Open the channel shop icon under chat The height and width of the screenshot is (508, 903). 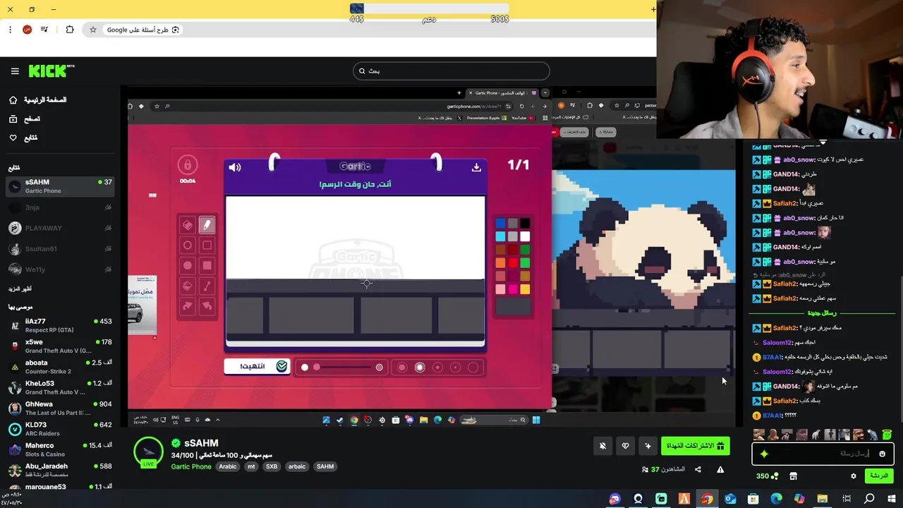click(793, 476)
